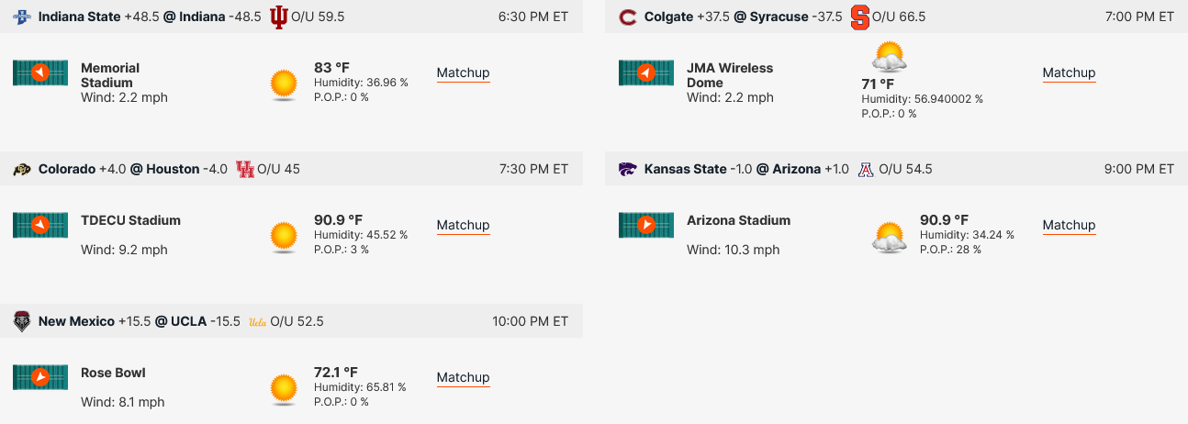Click the UCLA script logo
1188x424 pixels.
coord(257,322)
